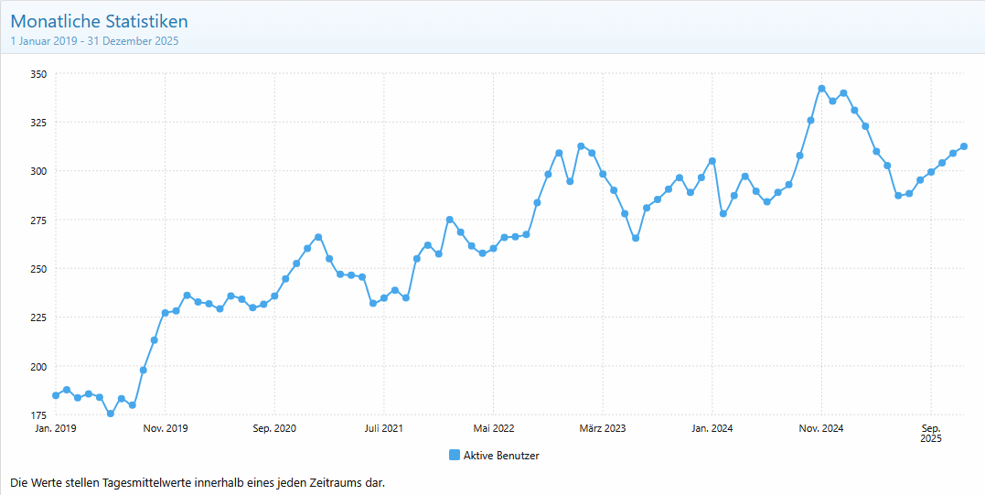Select the first data point at Jan. 2019
The width and height of the screenshot is (985, 495).
(x=56, y=395)
